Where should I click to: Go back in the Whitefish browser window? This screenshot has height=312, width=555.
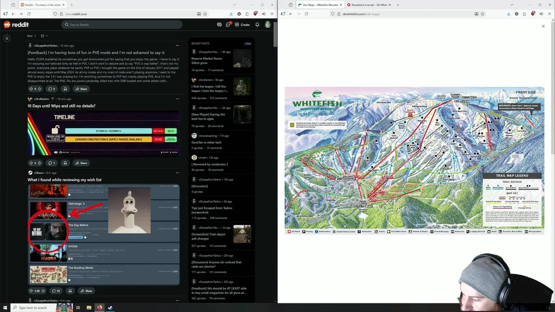pyautogui.click(x=291, y=14)
